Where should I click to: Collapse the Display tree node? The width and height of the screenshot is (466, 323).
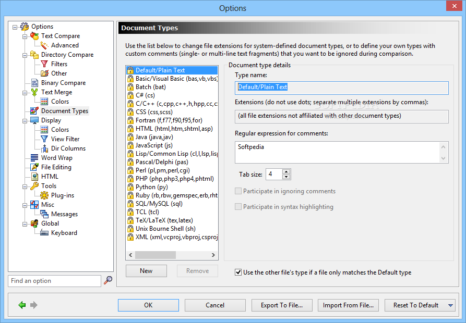point(25,121)
